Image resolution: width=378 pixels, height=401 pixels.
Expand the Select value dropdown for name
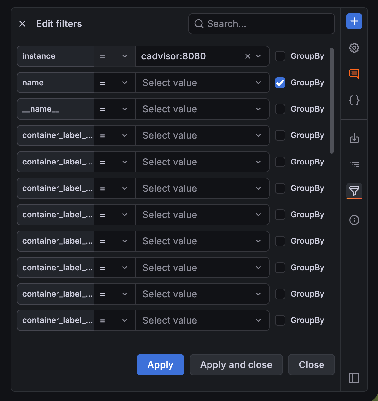coord(202,83)
